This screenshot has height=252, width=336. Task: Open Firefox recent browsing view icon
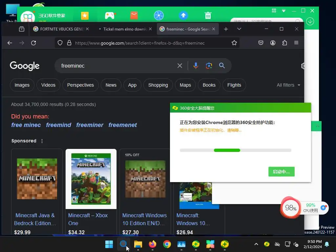22,29
